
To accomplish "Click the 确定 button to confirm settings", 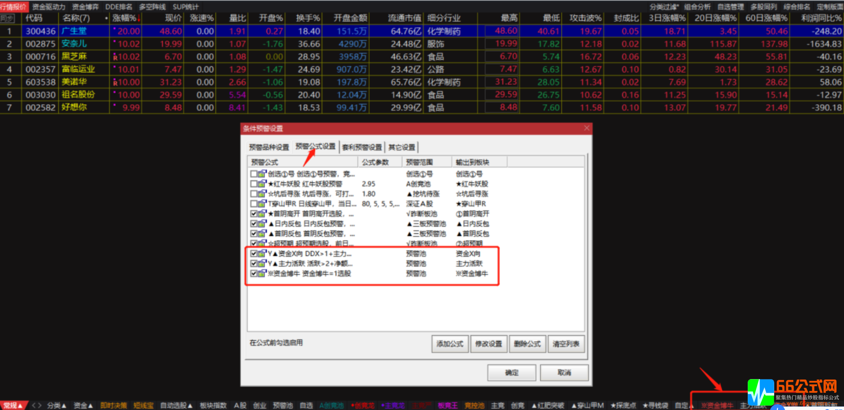I will pyautogui.click(x=511, y=372).
